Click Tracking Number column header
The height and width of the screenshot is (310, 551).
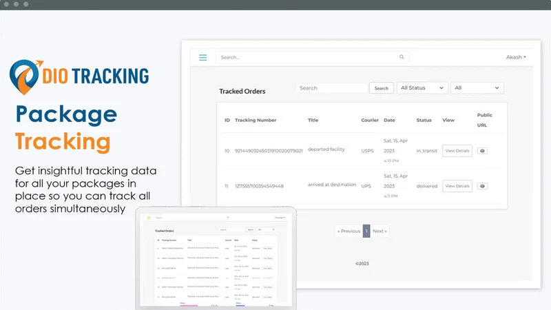point(256,120)
